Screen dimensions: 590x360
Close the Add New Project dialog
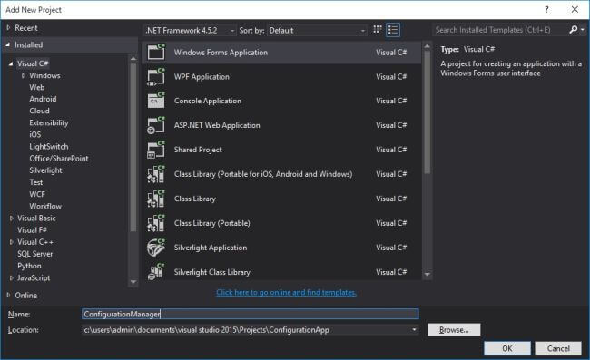tap(575, 9)
